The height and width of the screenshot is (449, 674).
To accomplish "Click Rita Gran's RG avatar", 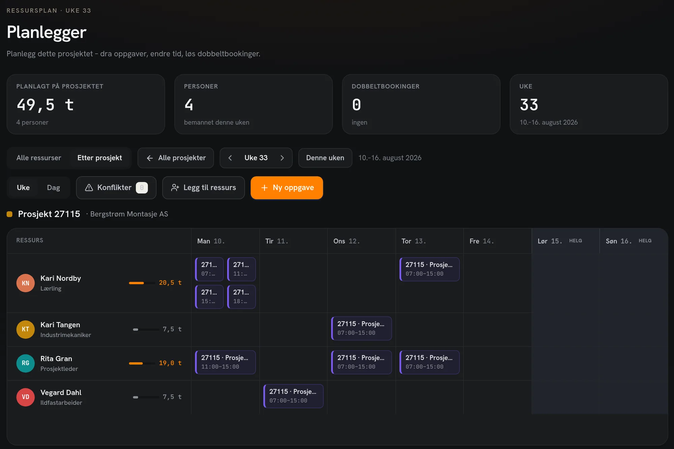I will [x=26, y=363].
